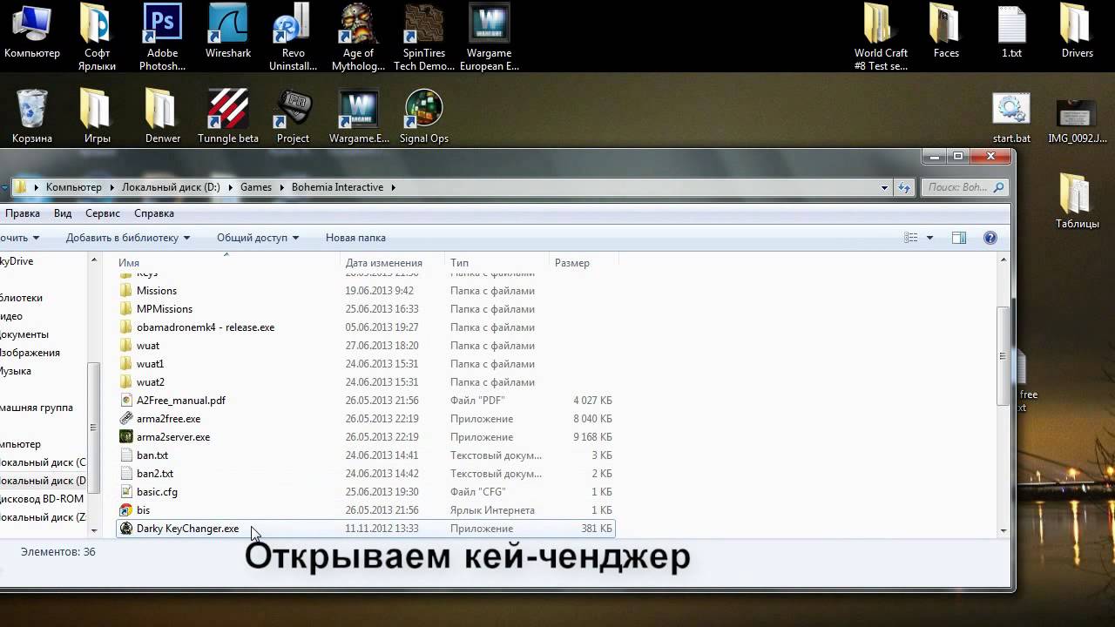Open the Drivers folder on desktop
Screen dimensions: 1115x627
pyautogui.click(x=1077, y=31)
